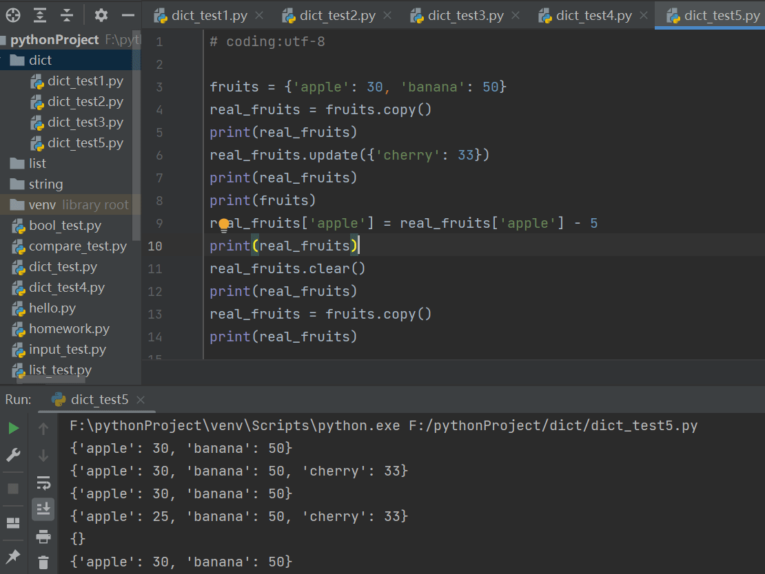The height and width of the screenshot is (574, 765).
Task: Open the list folder in project tree
Action: pyautogui.click(x=37, y=164)
